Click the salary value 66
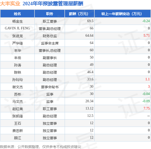 tap(92, 28)
